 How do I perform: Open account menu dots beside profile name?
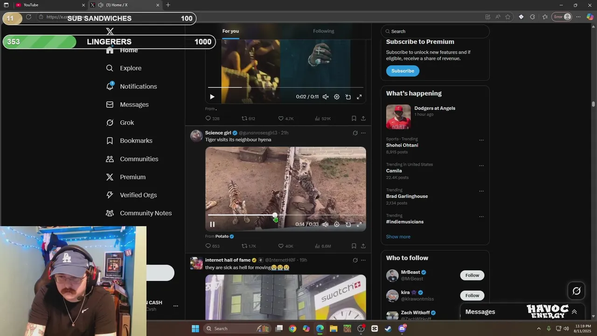coord(176,306)
